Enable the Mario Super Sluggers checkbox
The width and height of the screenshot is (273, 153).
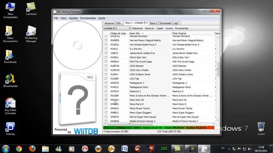coord(106,113)
